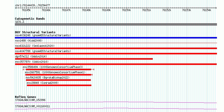Click the chr1:76144439..76154477 coordinates label
This screenshot has width=224, height=112.
click(32, 5)
